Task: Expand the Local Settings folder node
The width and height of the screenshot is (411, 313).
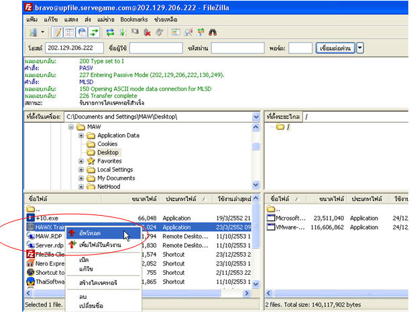Action: [81, 170]
